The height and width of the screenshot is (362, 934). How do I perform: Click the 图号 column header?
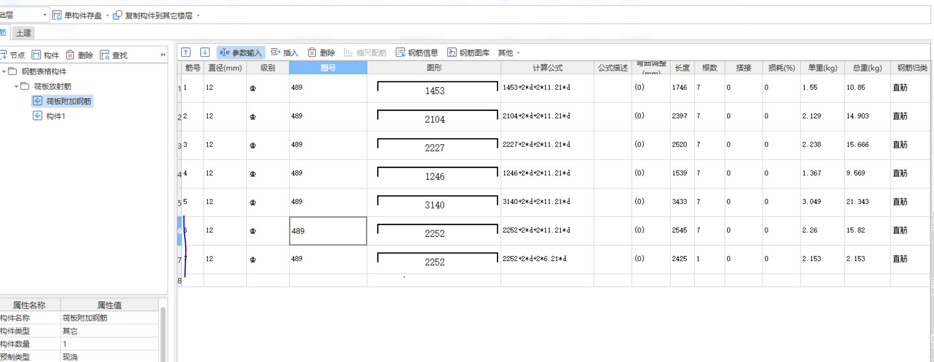(328, 68)
